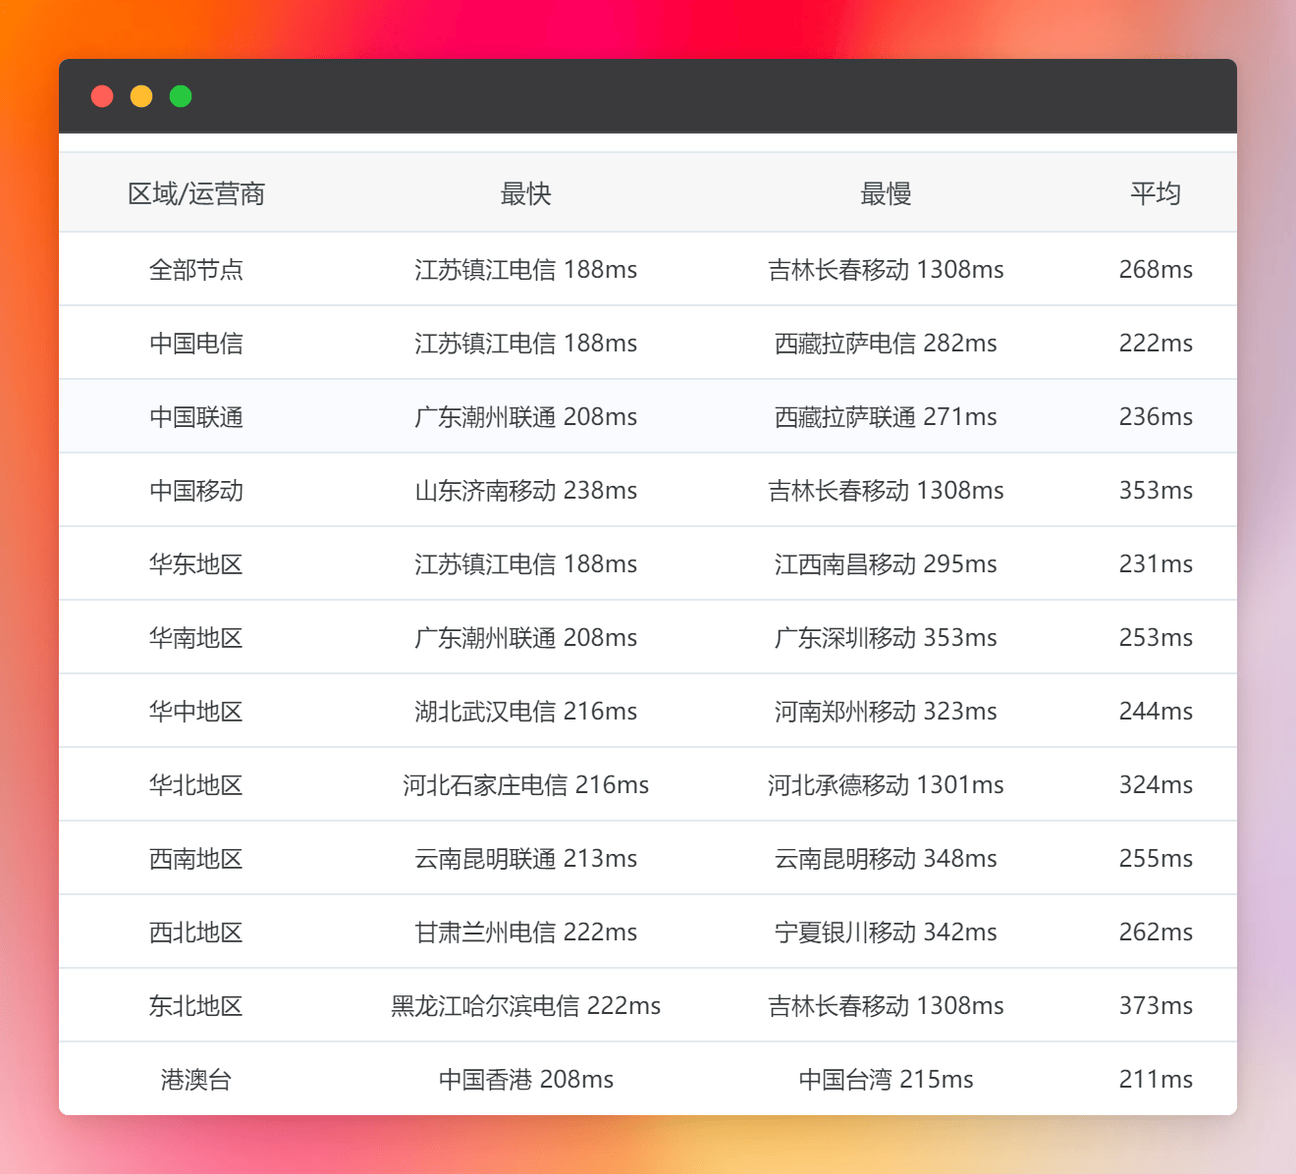Select the '373ms' average value

click(x=1156, y=1005)
